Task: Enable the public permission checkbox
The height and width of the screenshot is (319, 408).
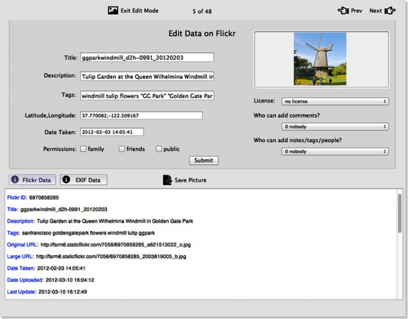Action: tap(158, 149)
